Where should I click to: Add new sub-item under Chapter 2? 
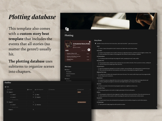(x=14, y=107)
